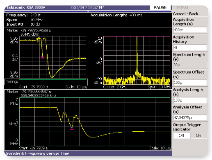Screen dimensions: 212x160
Task: Select the Analysis Length (s) menu label
Action: 188,92
